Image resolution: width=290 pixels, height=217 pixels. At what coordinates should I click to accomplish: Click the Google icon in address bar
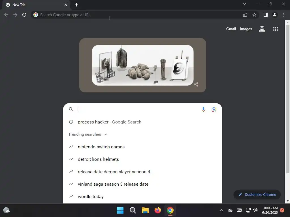pyautogui.click(x=36, y=15)
